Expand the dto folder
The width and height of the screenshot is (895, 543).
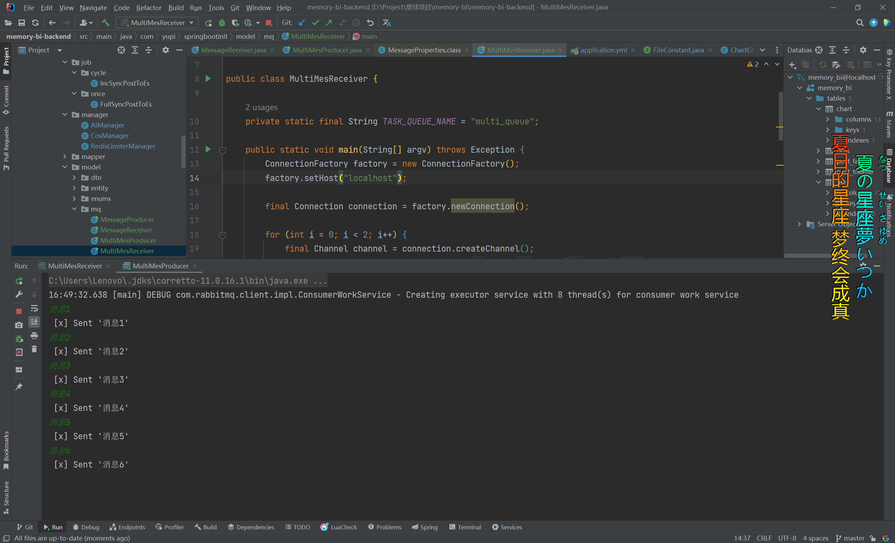74,178
